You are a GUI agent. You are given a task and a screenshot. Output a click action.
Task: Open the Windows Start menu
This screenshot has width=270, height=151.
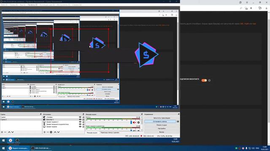(3, 148)
